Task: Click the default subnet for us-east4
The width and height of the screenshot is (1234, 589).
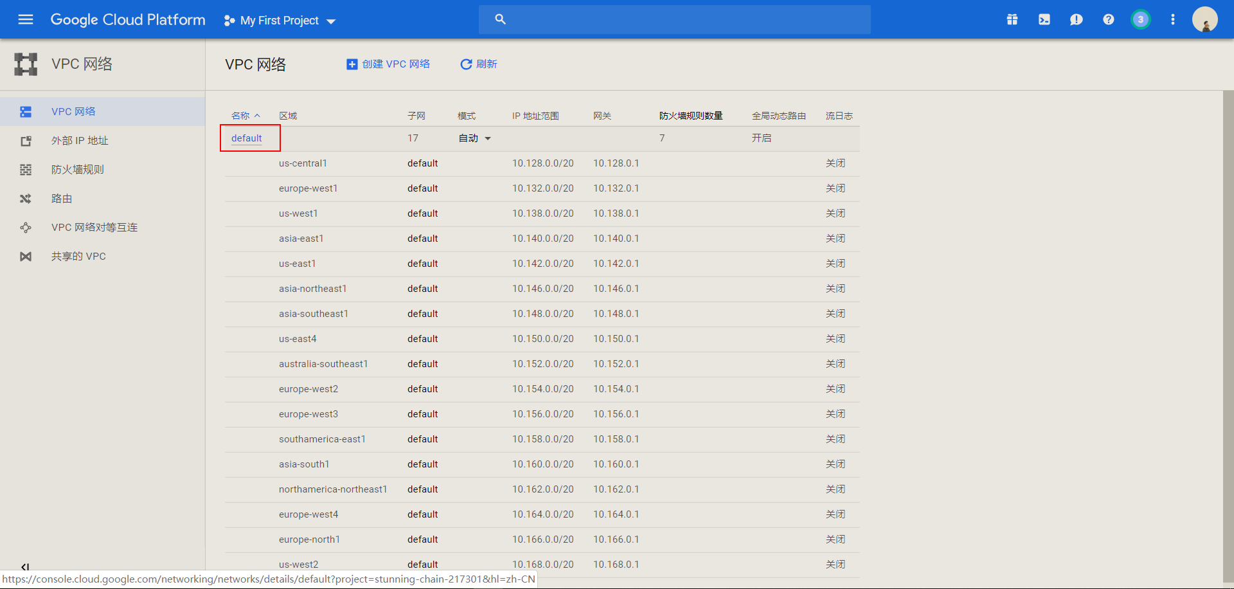Action: 422,339
